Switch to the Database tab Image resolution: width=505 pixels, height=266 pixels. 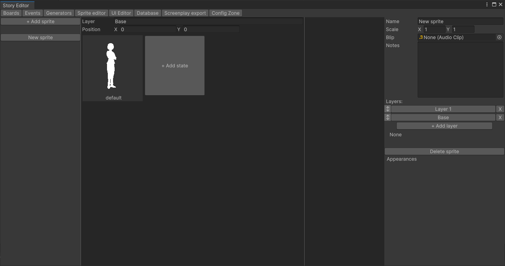click(147, 13)
